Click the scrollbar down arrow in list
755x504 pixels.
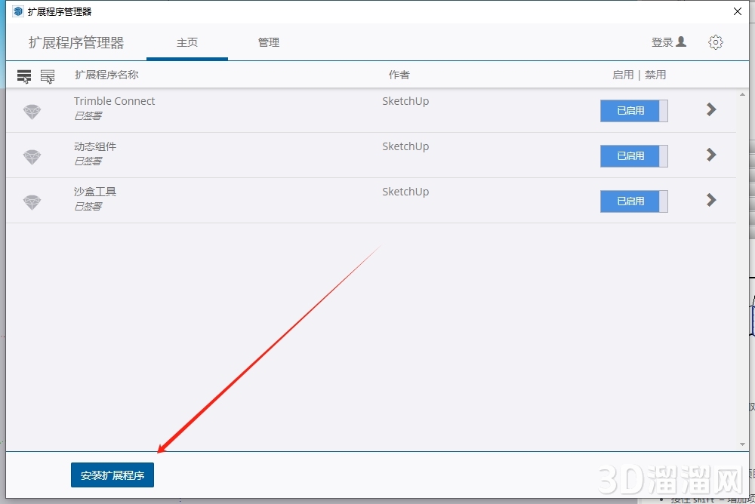tap(743, 445)
